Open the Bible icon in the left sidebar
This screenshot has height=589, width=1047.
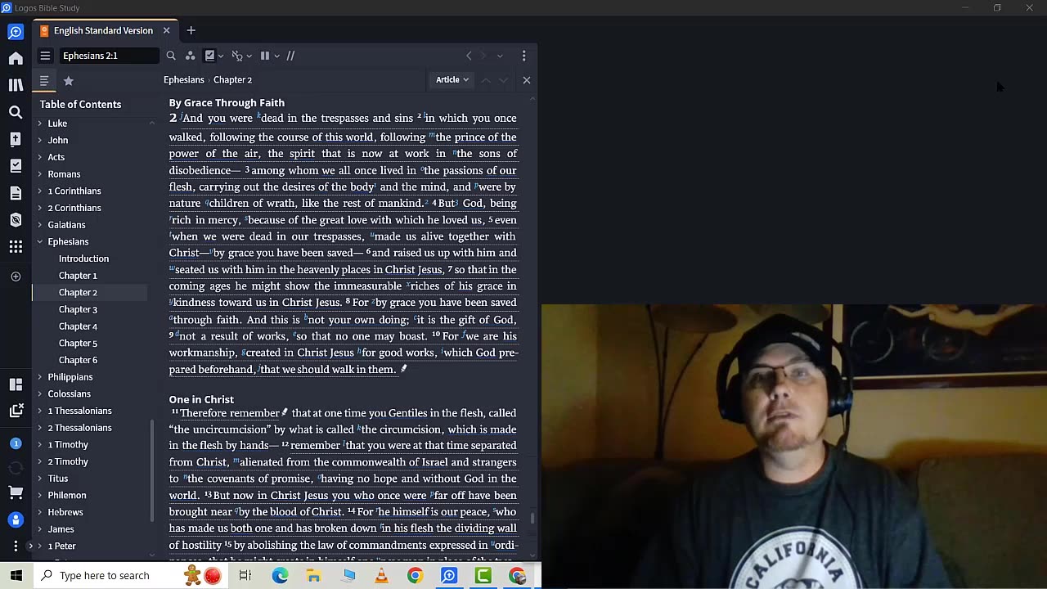point(16,139)
